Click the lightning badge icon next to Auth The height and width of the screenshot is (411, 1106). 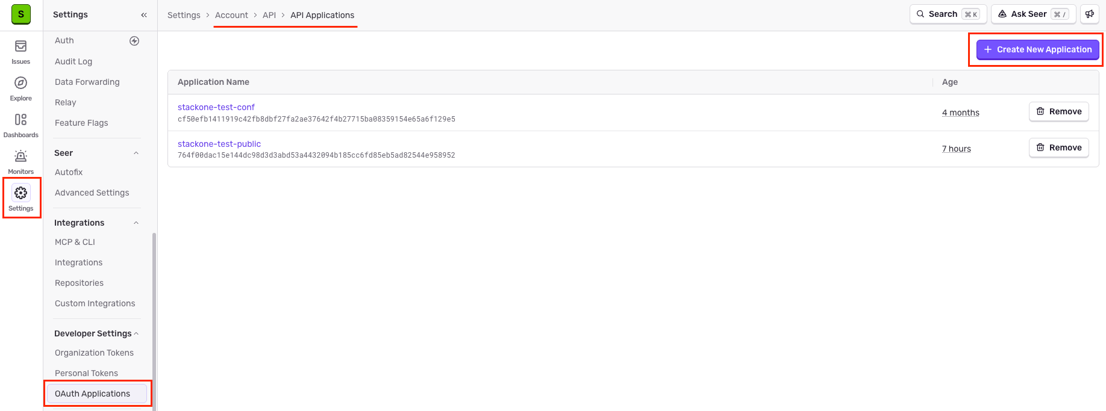click(134, 41)
